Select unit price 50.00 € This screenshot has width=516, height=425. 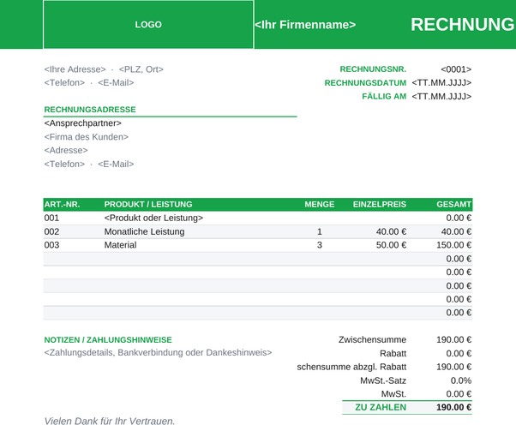391,245
